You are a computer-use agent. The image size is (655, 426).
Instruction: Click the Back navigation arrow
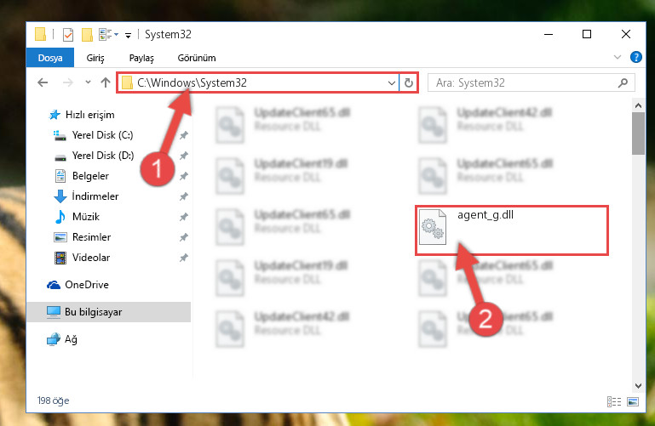click(43, 82)
